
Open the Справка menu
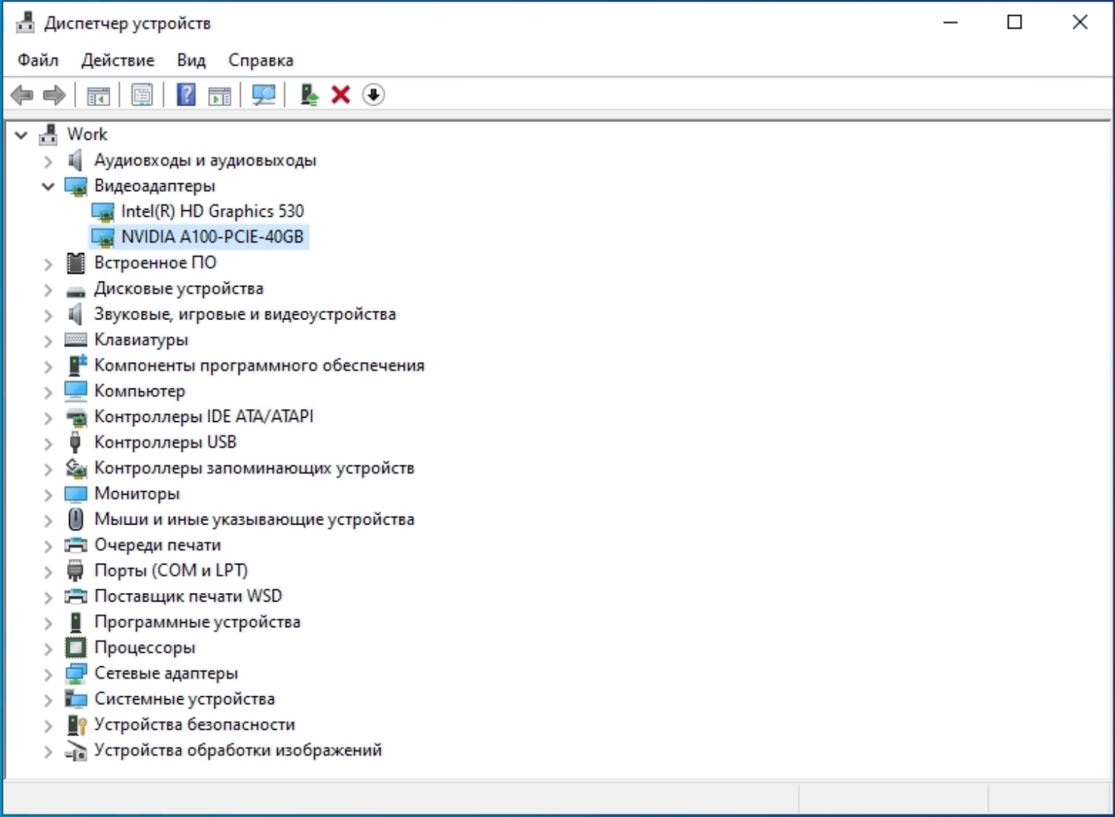point(261,60)
